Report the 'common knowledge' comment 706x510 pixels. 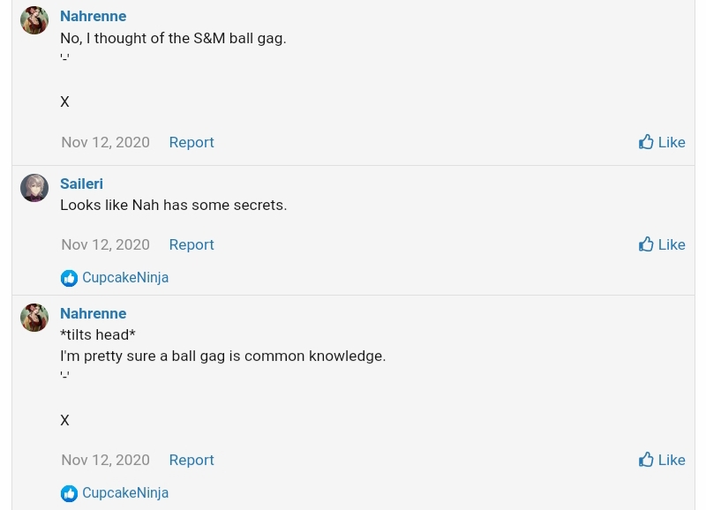point(192,460)
